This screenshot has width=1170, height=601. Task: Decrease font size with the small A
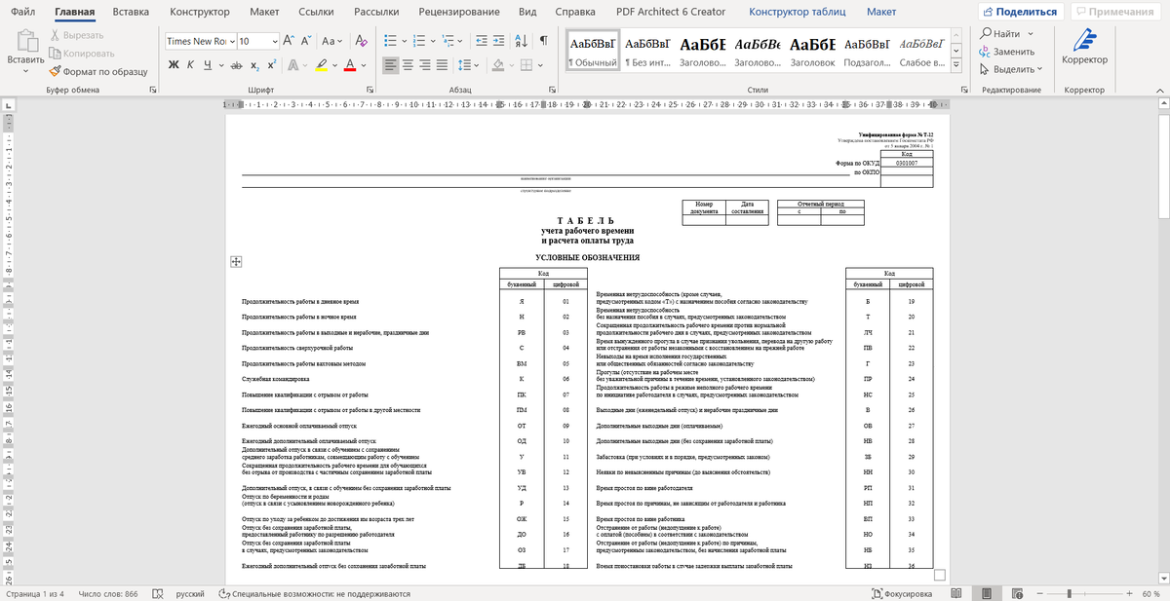(308, 42)
